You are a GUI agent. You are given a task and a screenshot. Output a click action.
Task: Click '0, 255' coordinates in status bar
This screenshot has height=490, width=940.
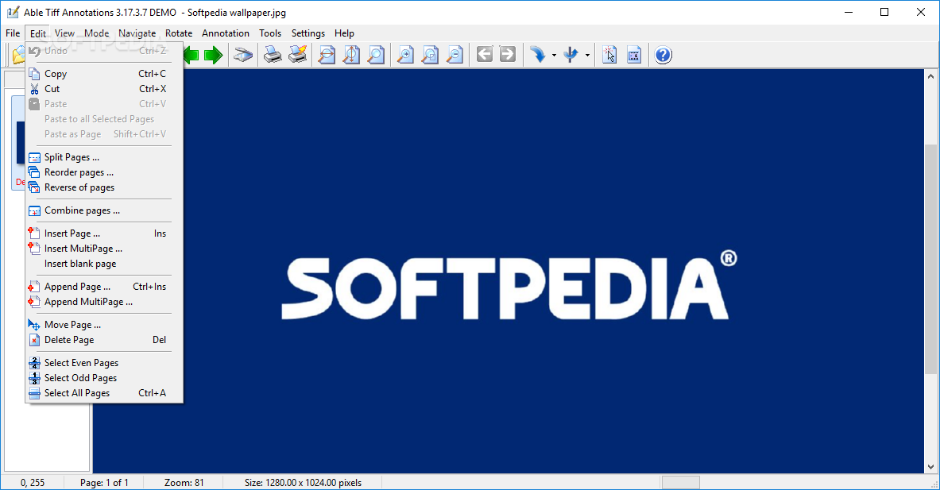(33, 483)
